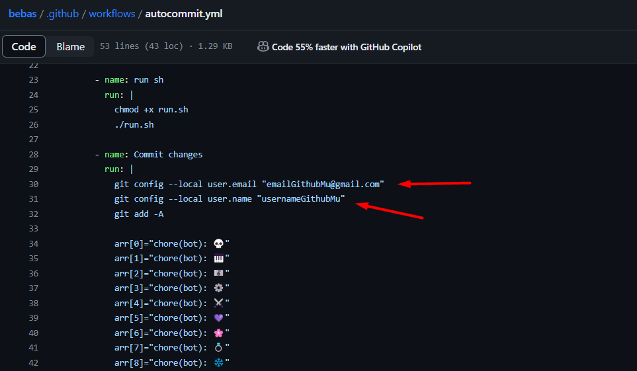Click the usernameGithubMu string on line 31
The width and height of the screenshot is (637, 371).
[301, 199]
